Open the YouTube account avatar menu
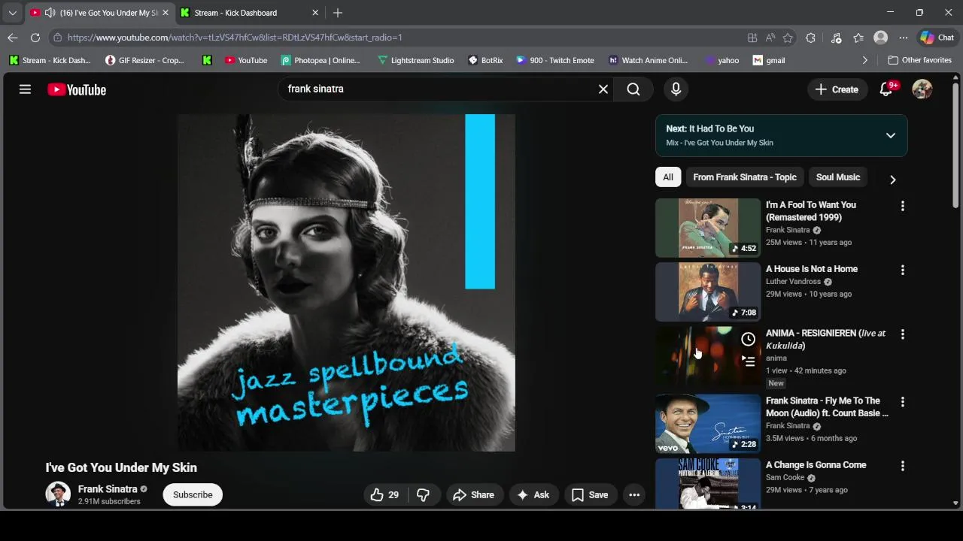The width and height of the screenshot is (963, 541). pyautogui.click(x=922, y=89)
